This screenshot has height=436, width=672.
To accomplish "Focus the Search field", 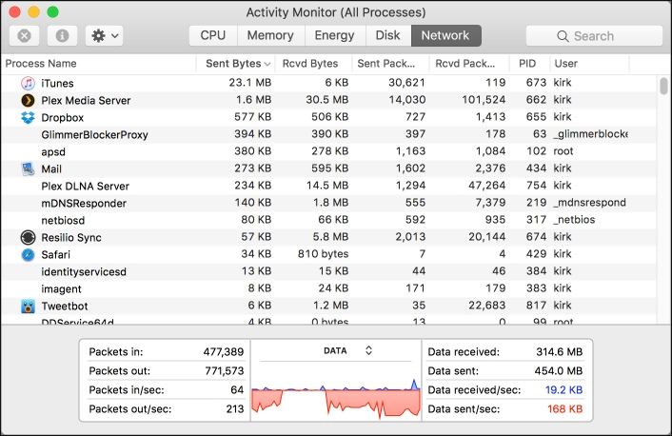I will [594, 36].
